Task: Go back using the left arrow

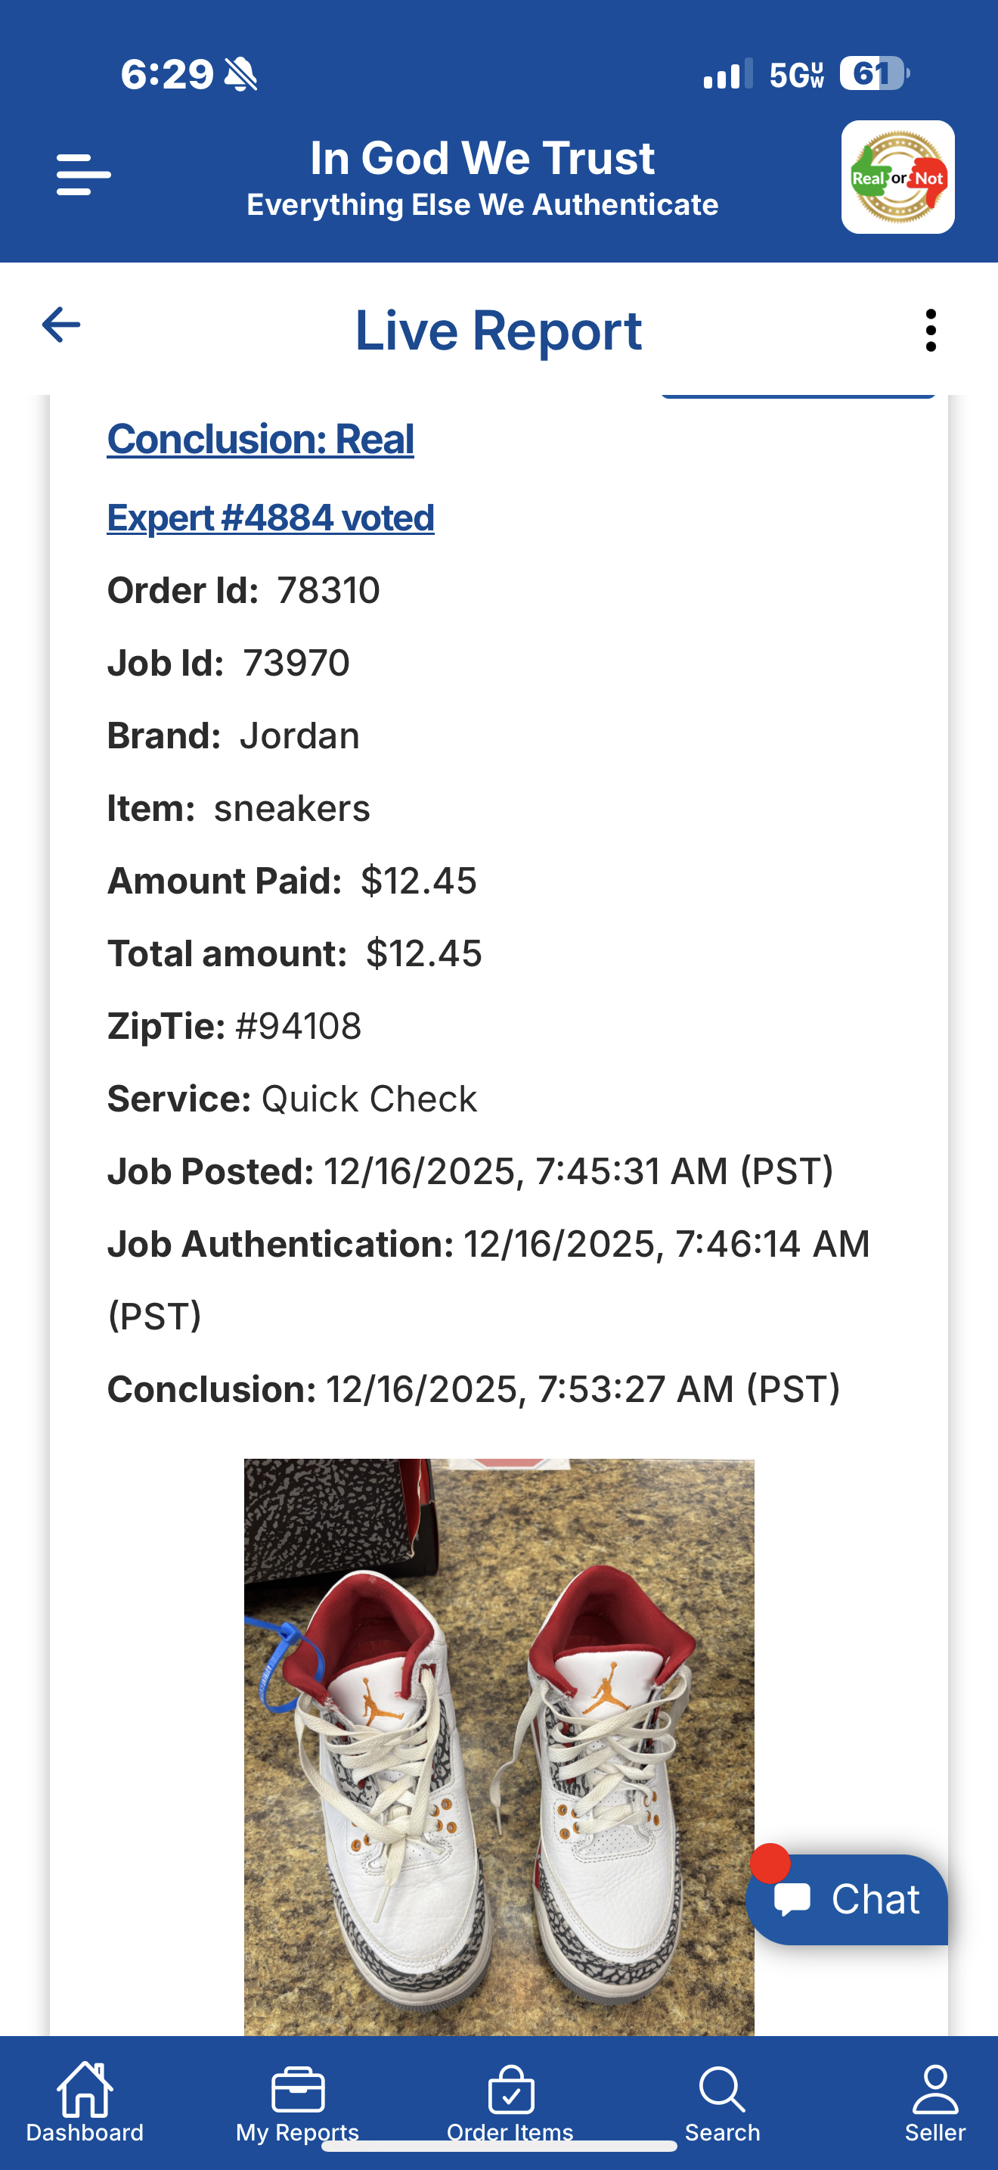Action: pyautogui.click(x=61, y=325)
